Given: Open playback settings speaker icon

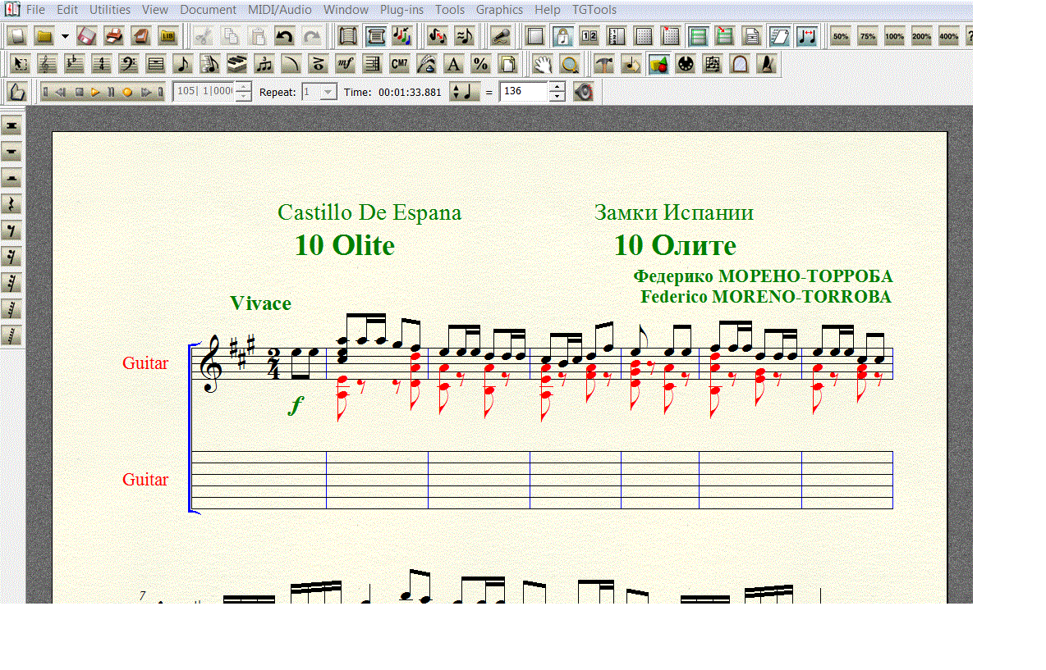Looking at the screenshot, I should click(x=584, y=92).
